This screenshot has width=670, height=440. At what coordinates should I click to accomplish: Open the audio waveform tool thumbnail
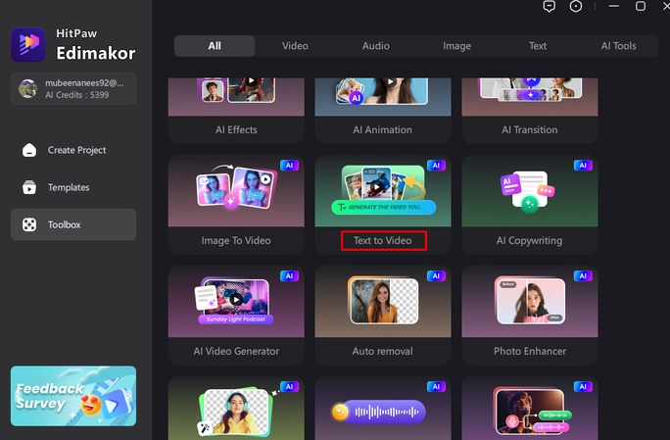pos(383,409)
